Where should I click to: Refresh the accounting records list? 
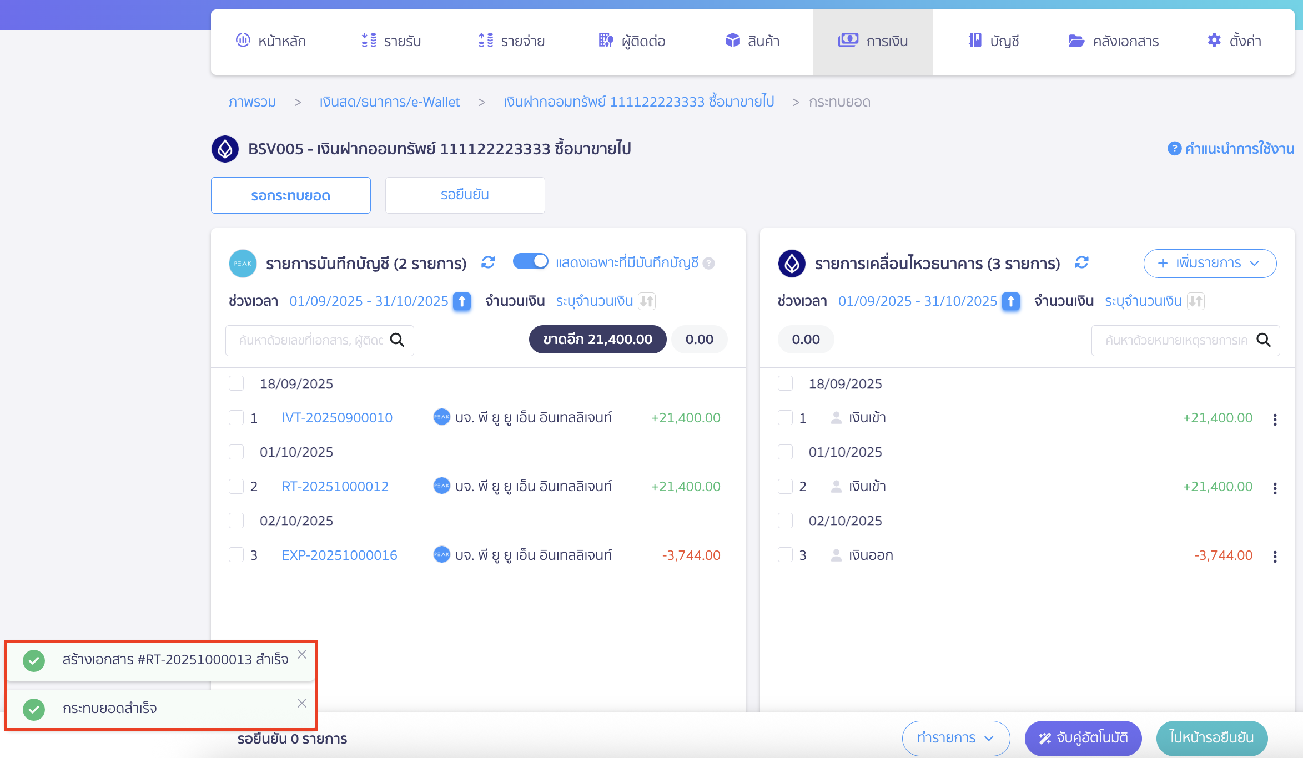(488, 262)
